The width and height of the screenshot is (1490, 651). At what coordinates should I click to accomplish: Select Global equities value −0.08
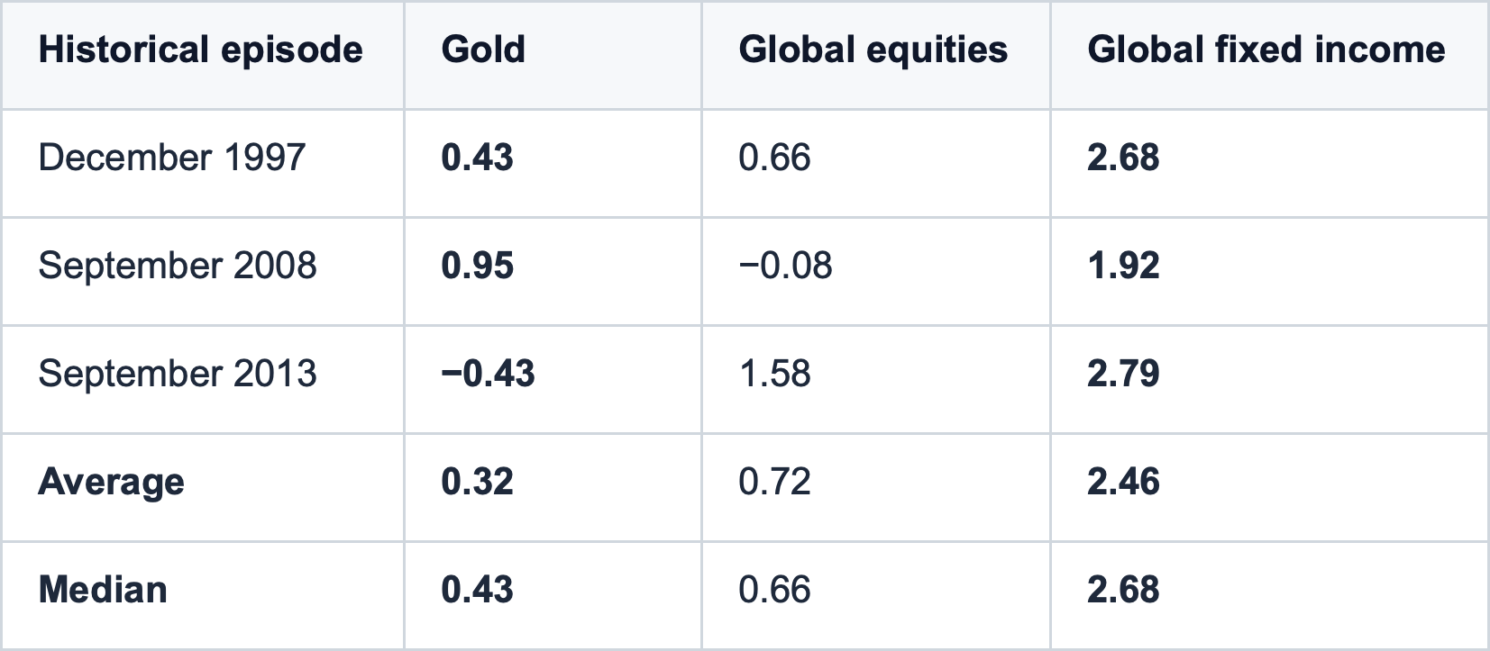tap(785, 266)
